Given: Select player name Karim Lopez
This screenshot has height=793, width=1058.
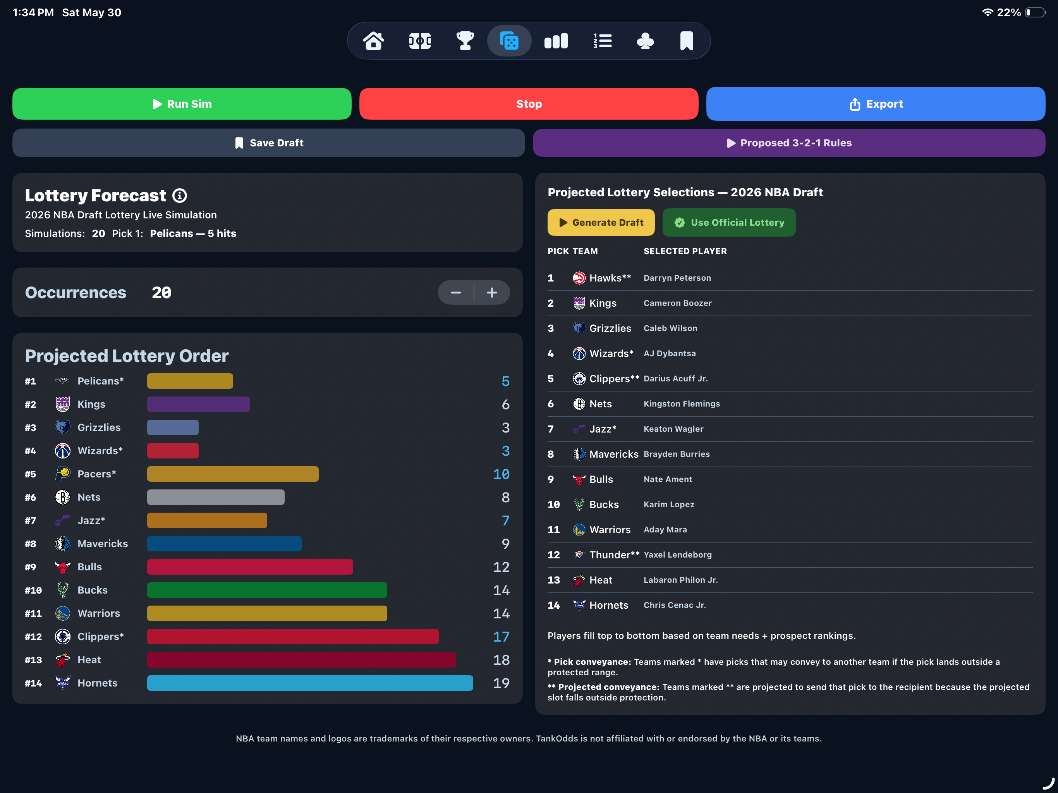Looking at the screenshot, I should [x=669, y=504].
